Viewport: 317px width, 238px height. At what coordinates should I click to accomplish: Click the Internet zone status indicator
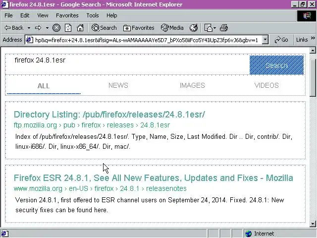pos(260,234)
